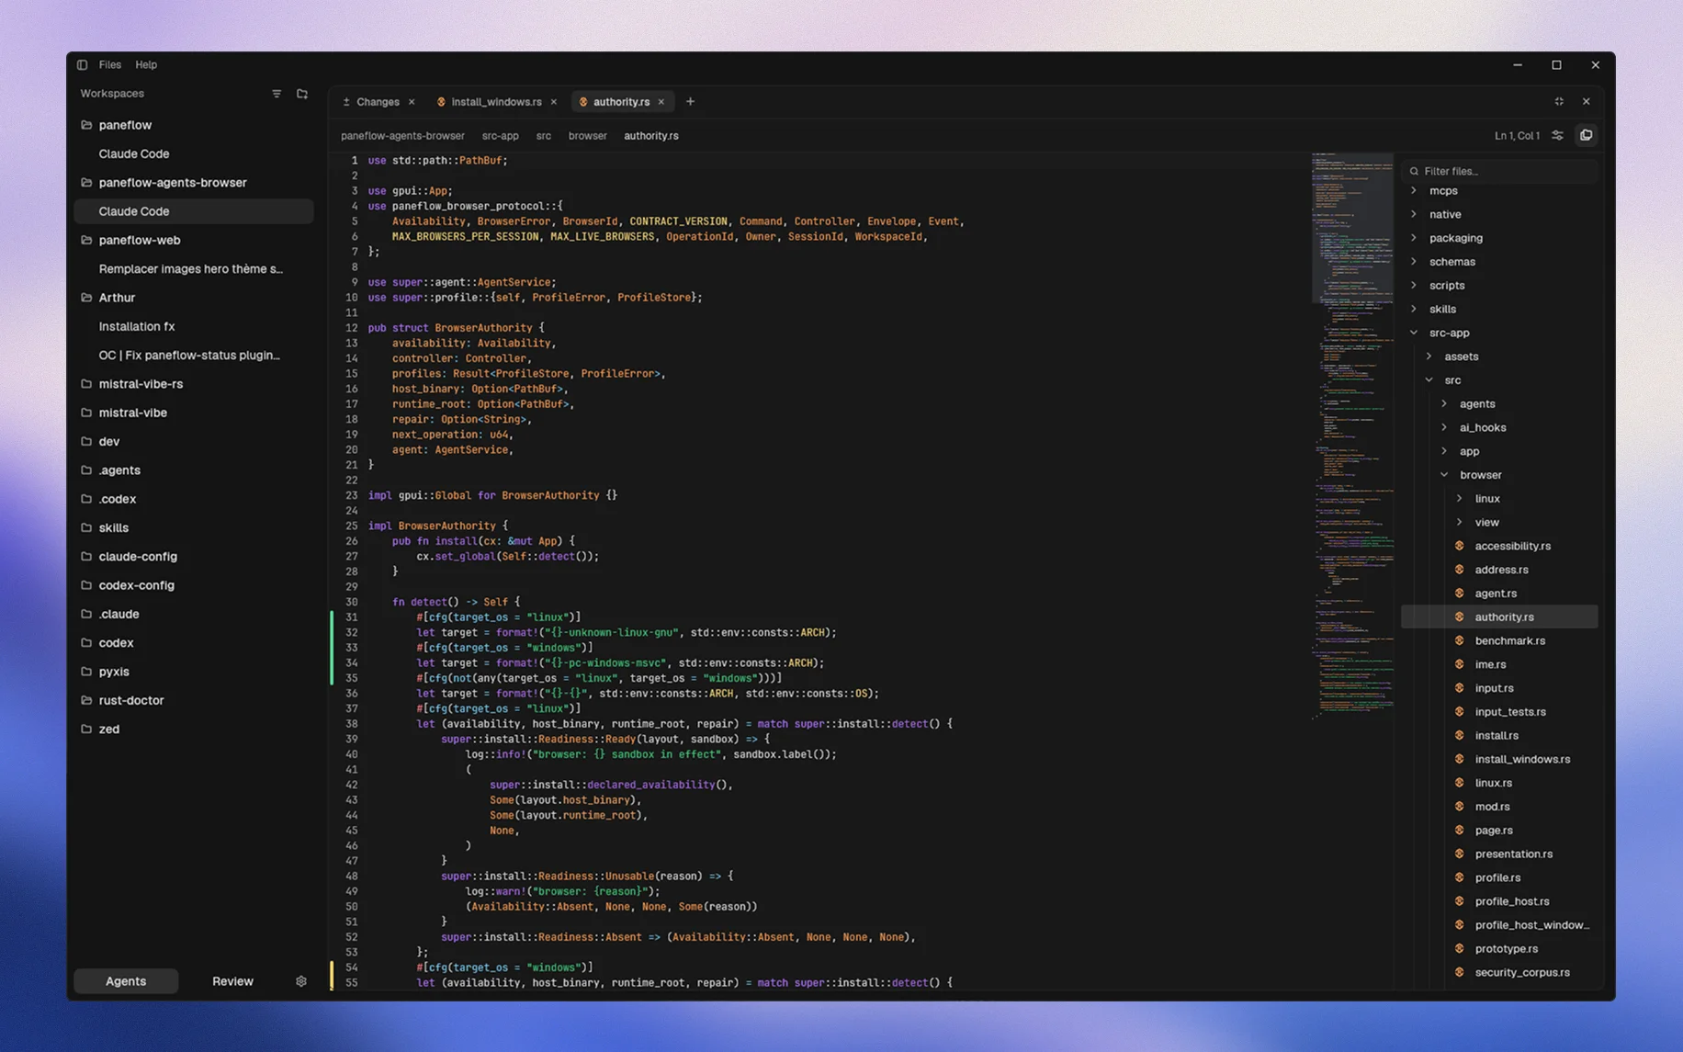Viewport: 1683px width, 1052px height.
Task: Add a new tab with plus icon
Action: coord(691,102)
